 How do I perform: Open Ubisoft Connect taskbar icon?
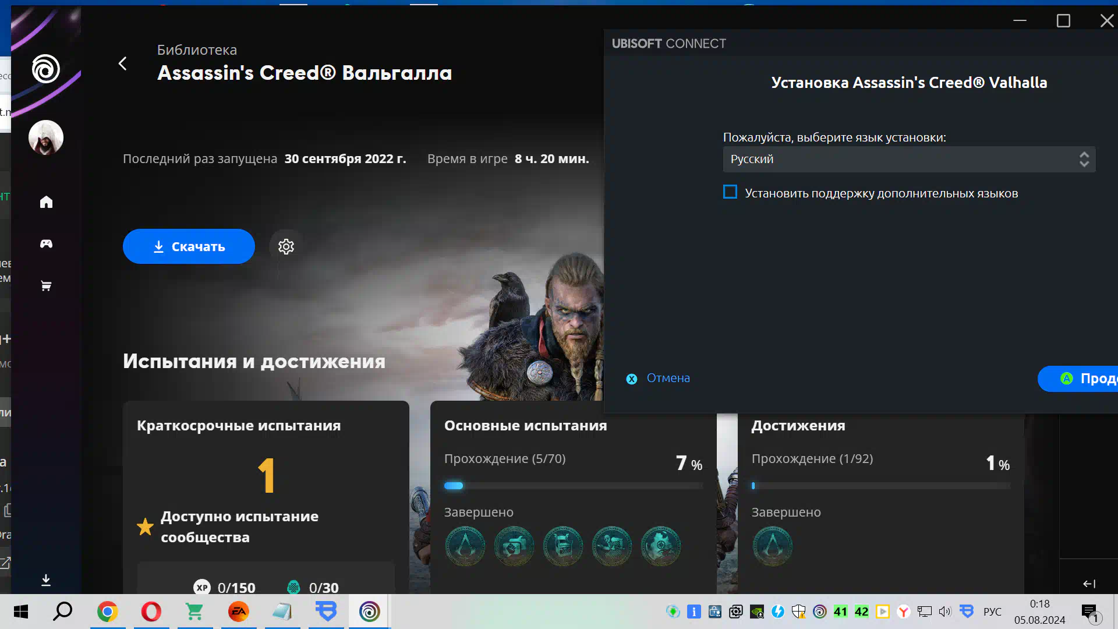tap(369, 612)
